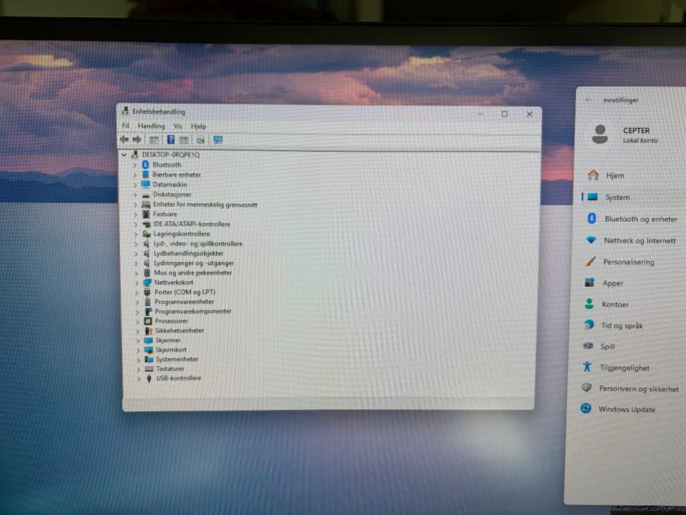Screen dimensions: 686x515
Task: Click the Sikkerhetsenheter key icon
Action: click(x=149, y=330)
